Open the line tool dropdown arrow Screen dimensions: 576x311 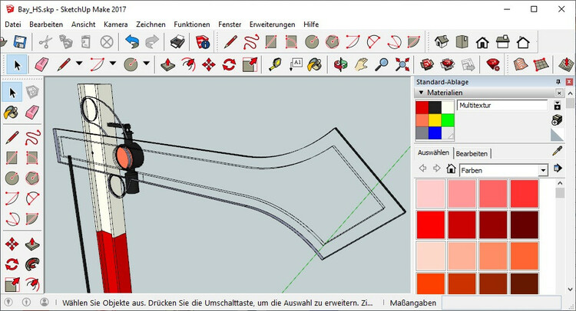[79, 64]
